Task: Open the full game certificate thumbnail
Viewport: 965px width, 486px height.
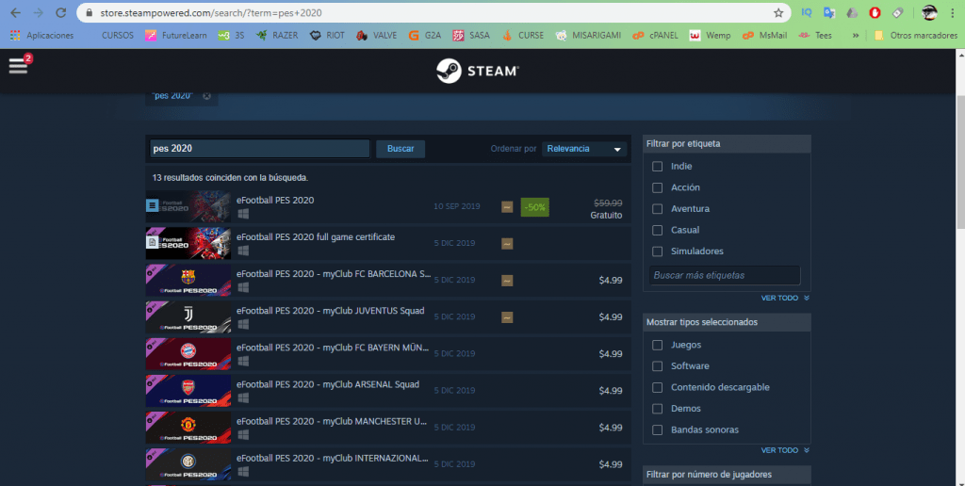Action: pos(188,243)
